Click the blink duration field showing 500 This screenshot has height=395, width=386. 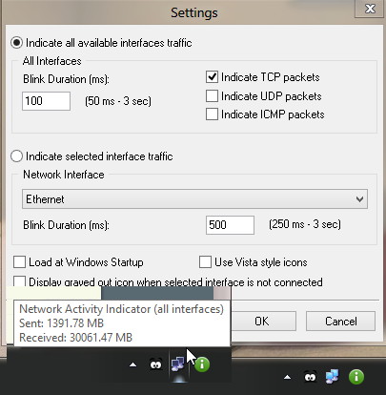pyautogui.click(x=230, y=225)
